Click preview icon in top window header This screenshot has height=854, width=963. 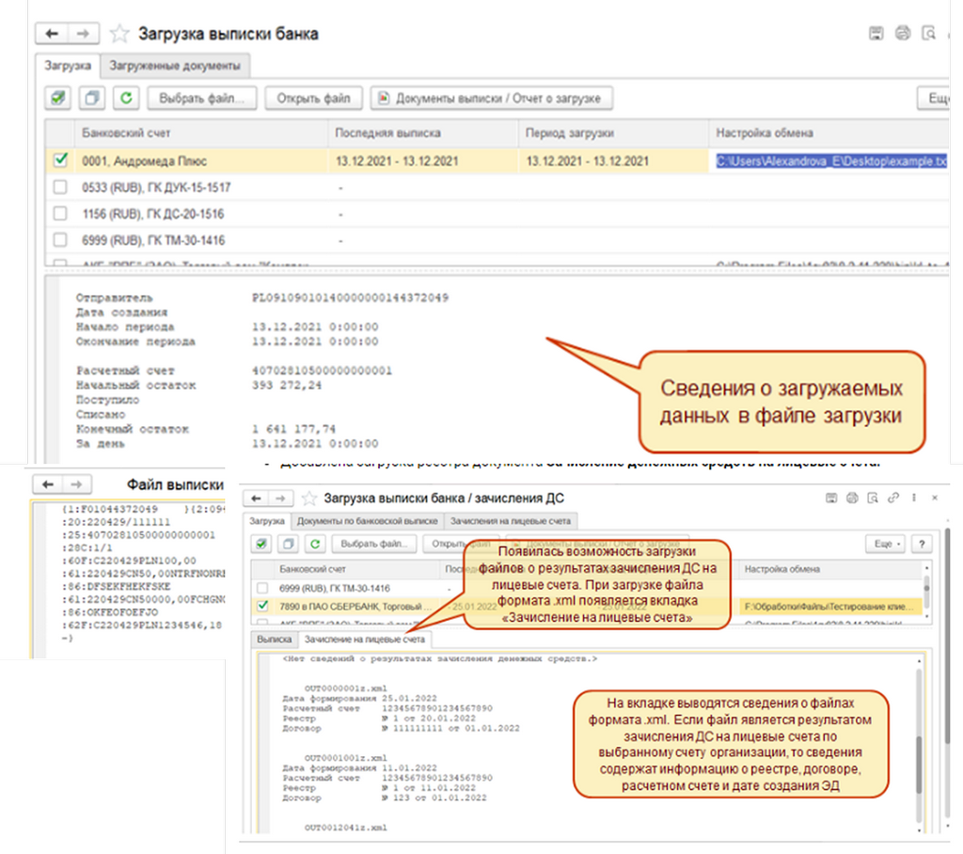point(929,33)
